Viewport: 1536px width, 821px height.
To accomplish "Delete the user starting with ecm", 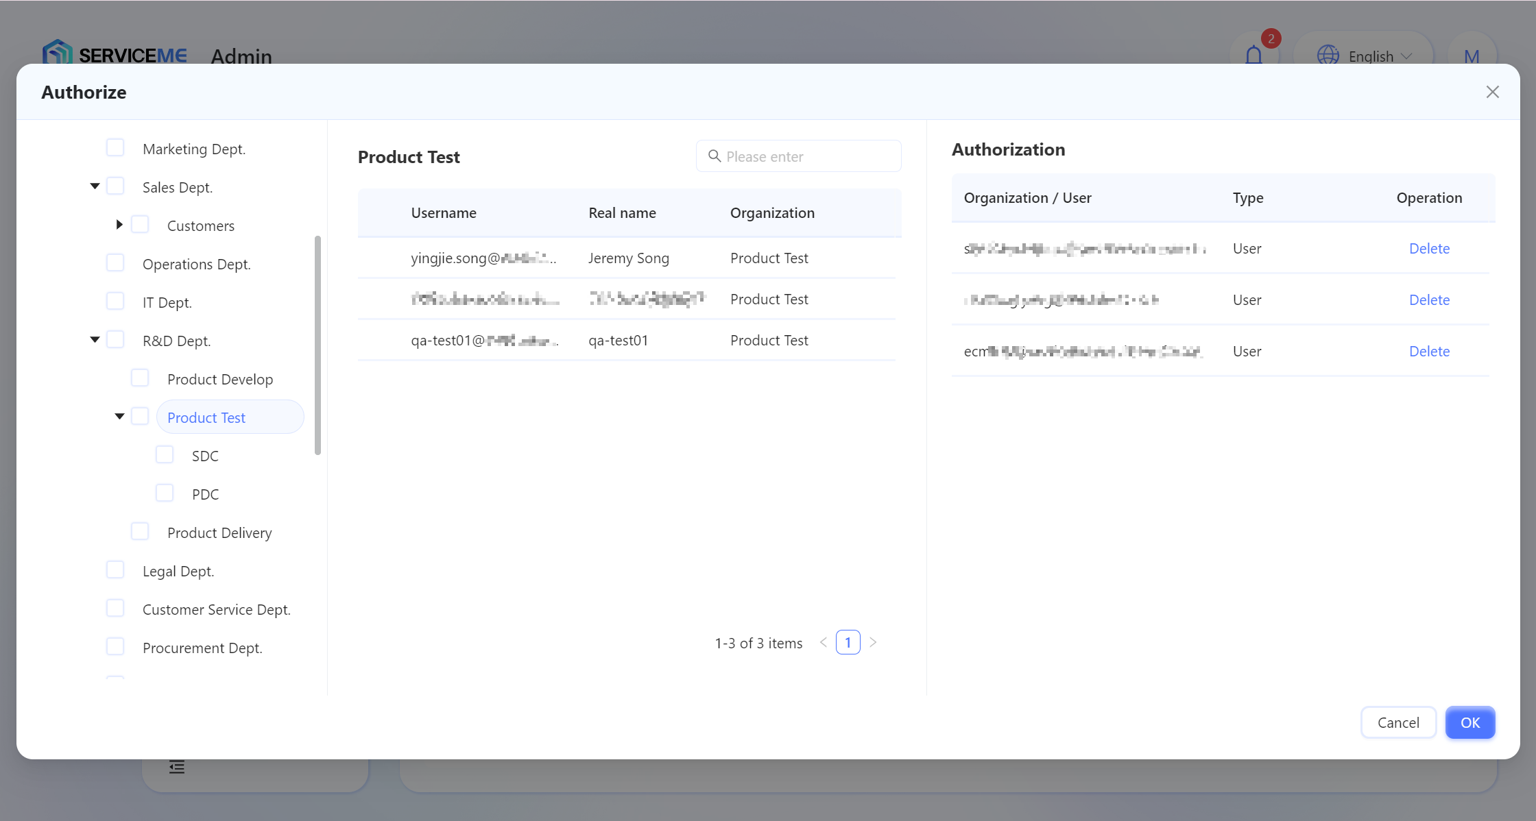I will coord(1429,351).
